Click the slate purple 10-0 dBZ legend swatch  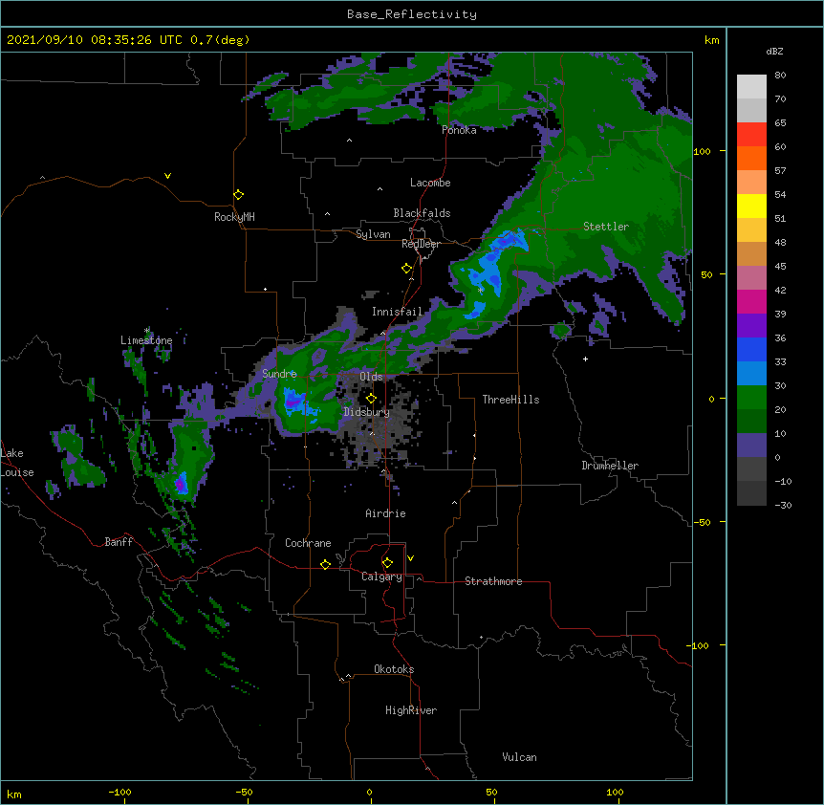(x=751, y=446)
